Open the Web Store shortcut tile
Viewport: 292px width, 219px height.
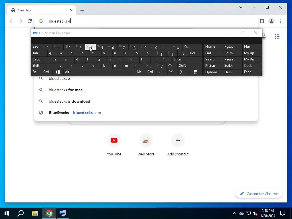coord(146,145)
